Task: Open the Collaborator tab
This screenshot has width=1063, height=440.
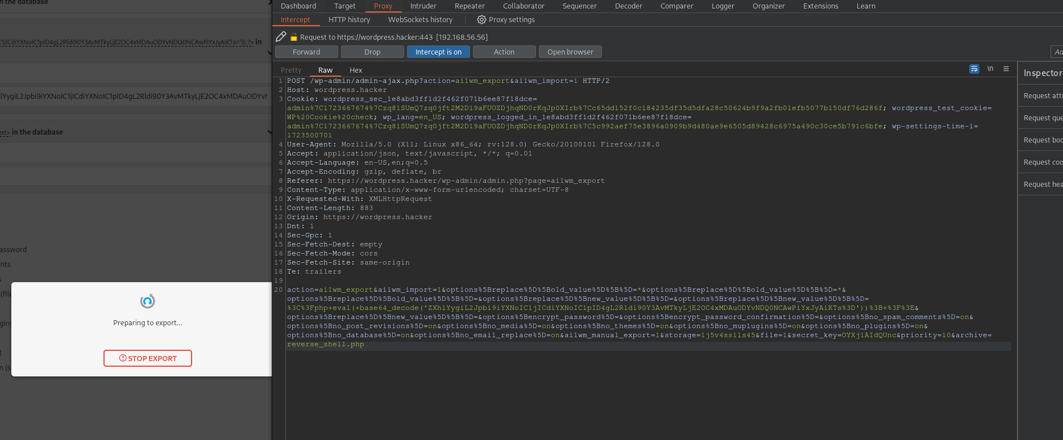Action: [524, 6]
